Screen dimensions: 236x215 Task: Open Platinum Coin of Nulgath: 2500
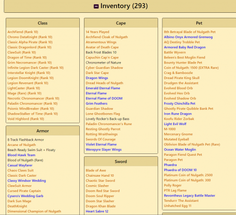[188, 175]
